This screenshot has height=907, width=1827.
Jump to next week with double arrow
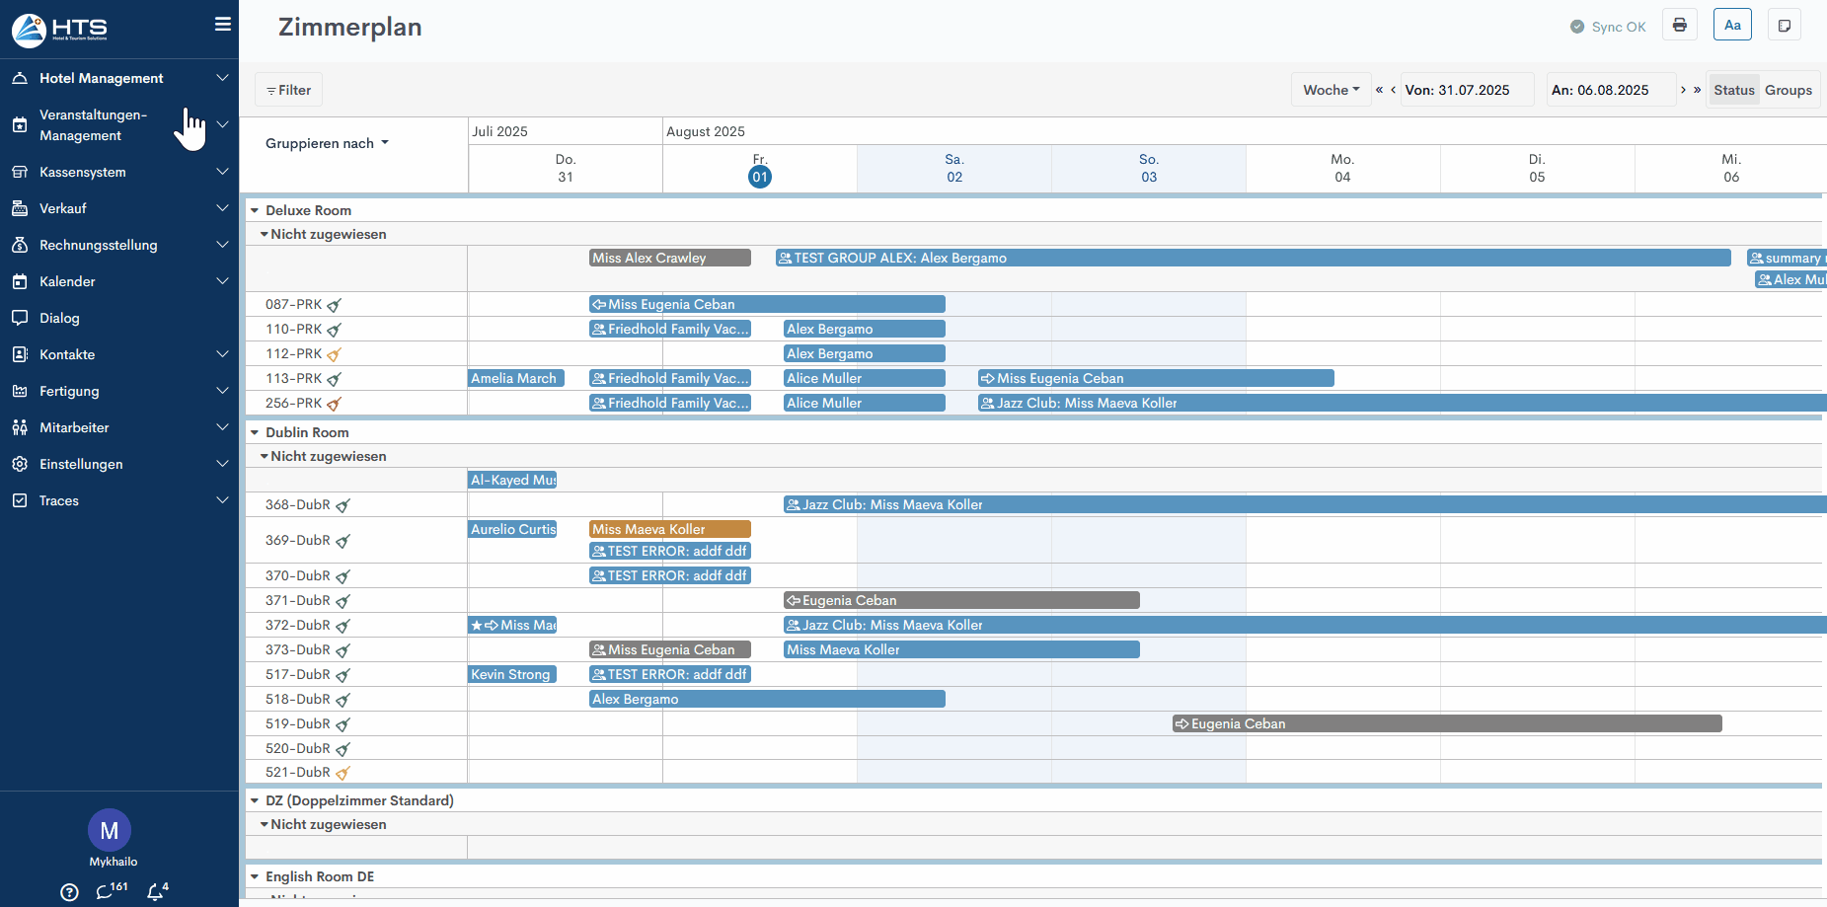[x=1698, y=90]
